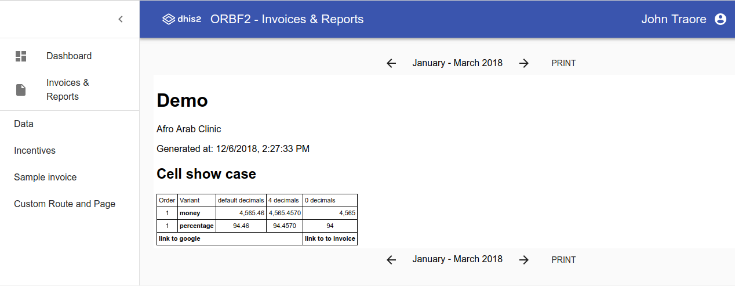Open Custom Route and Page
This screenshot has width=735, height=286.
[x=70, y=204]
